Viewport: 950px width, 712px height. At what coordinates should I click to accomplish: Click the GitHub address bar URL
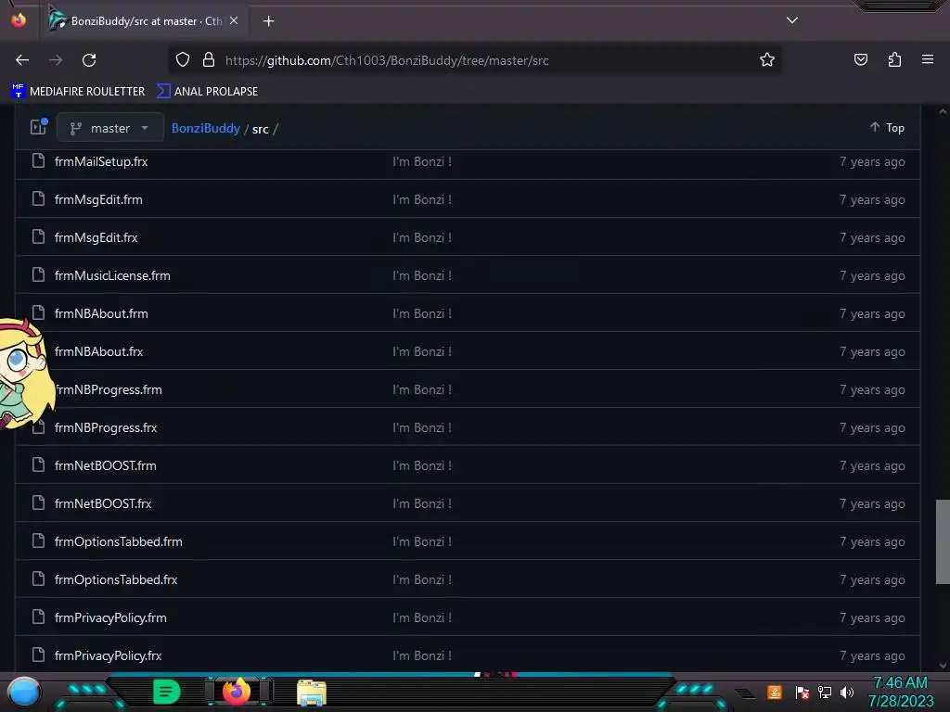[x=387, y=60]
